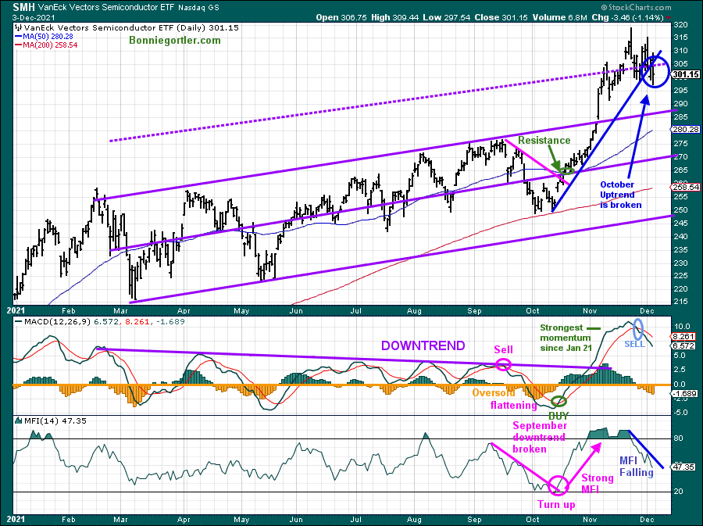703x526 pixels.
Task: Click the 47.35 MFI axis tag
Action: click(x=683, y=467)
